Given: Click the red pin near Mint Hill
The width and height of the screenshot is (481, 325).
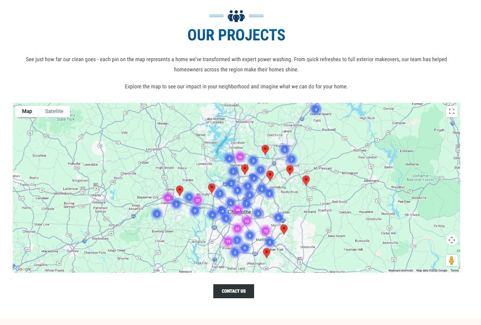Looking at the screenshot, I should [x=284, y=229].
